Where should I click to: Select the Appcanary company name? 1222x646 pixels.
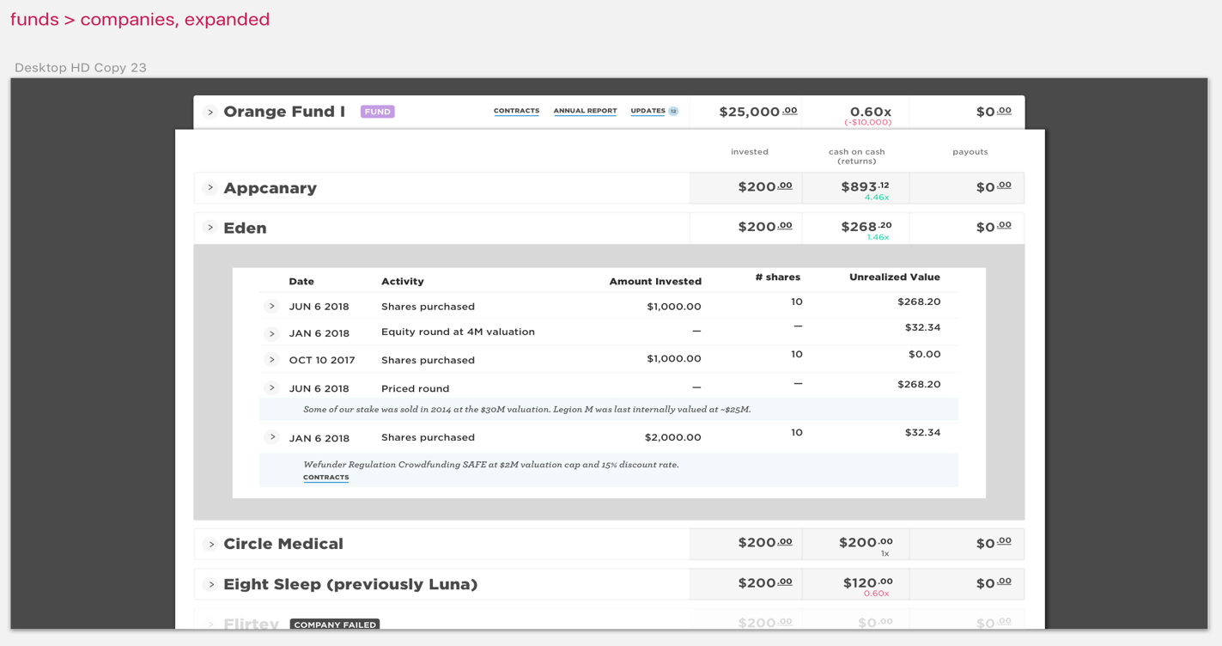tap(270, 188)
